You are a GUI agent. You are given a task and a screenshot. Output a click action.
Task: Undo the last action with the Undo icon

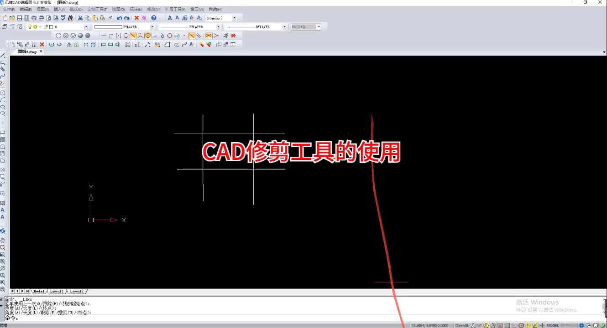119,18
